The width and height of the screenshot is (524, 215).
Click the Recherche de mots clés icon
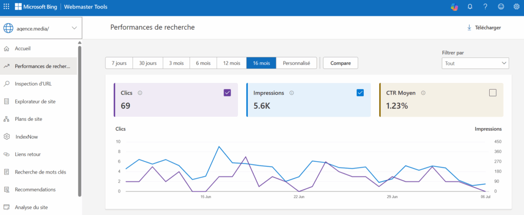click(6, 172)
